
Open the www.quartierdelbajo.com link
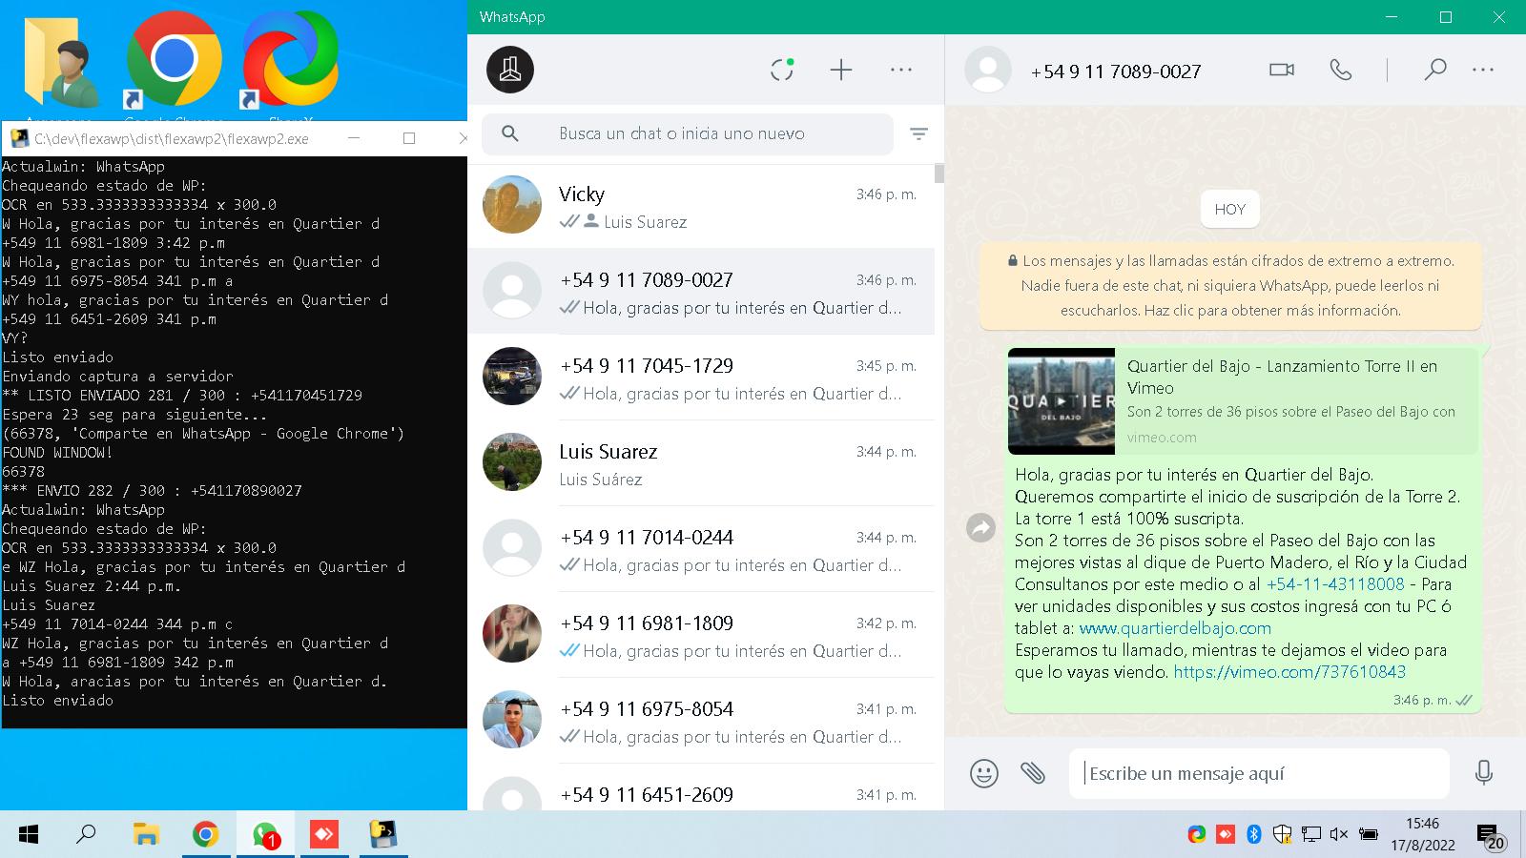(x=1175, y=628)
